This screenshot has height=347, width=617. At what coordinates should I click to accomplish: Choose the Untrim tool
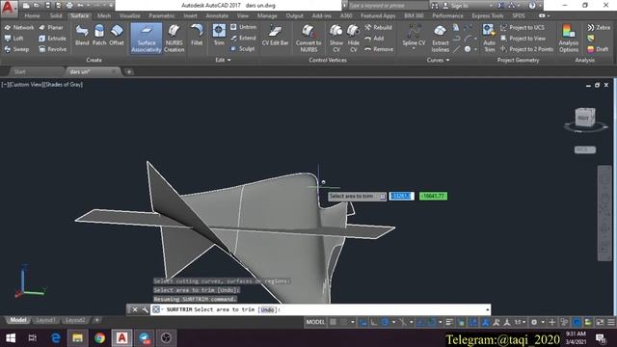click(x=243, y=27)
